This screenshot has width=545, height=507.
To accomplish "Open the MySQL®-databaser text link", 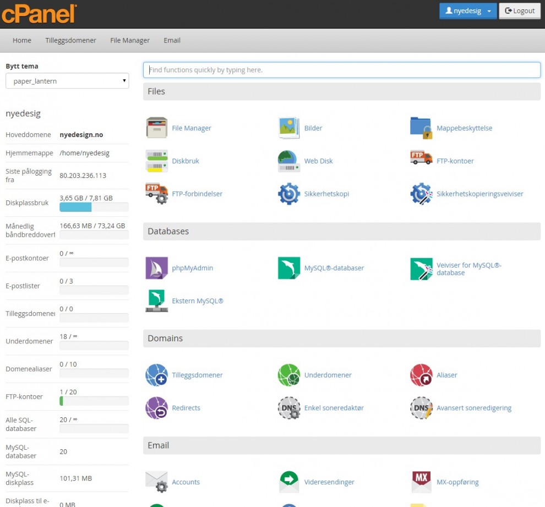I will 334,268.
